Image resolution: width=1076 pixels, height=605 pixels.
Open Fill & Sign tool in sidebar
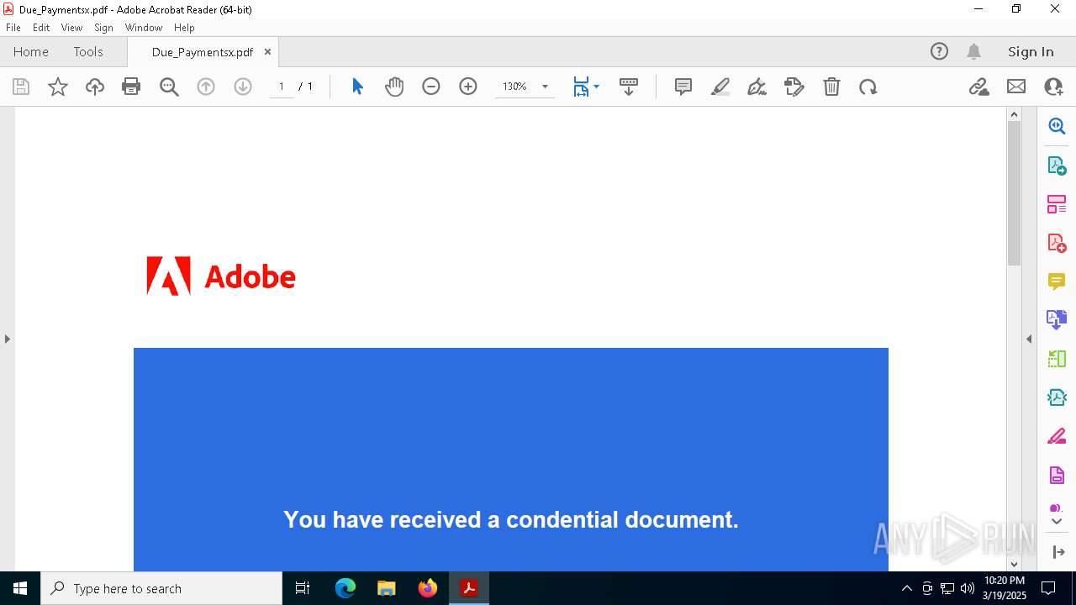click(x=1057, y=436)
